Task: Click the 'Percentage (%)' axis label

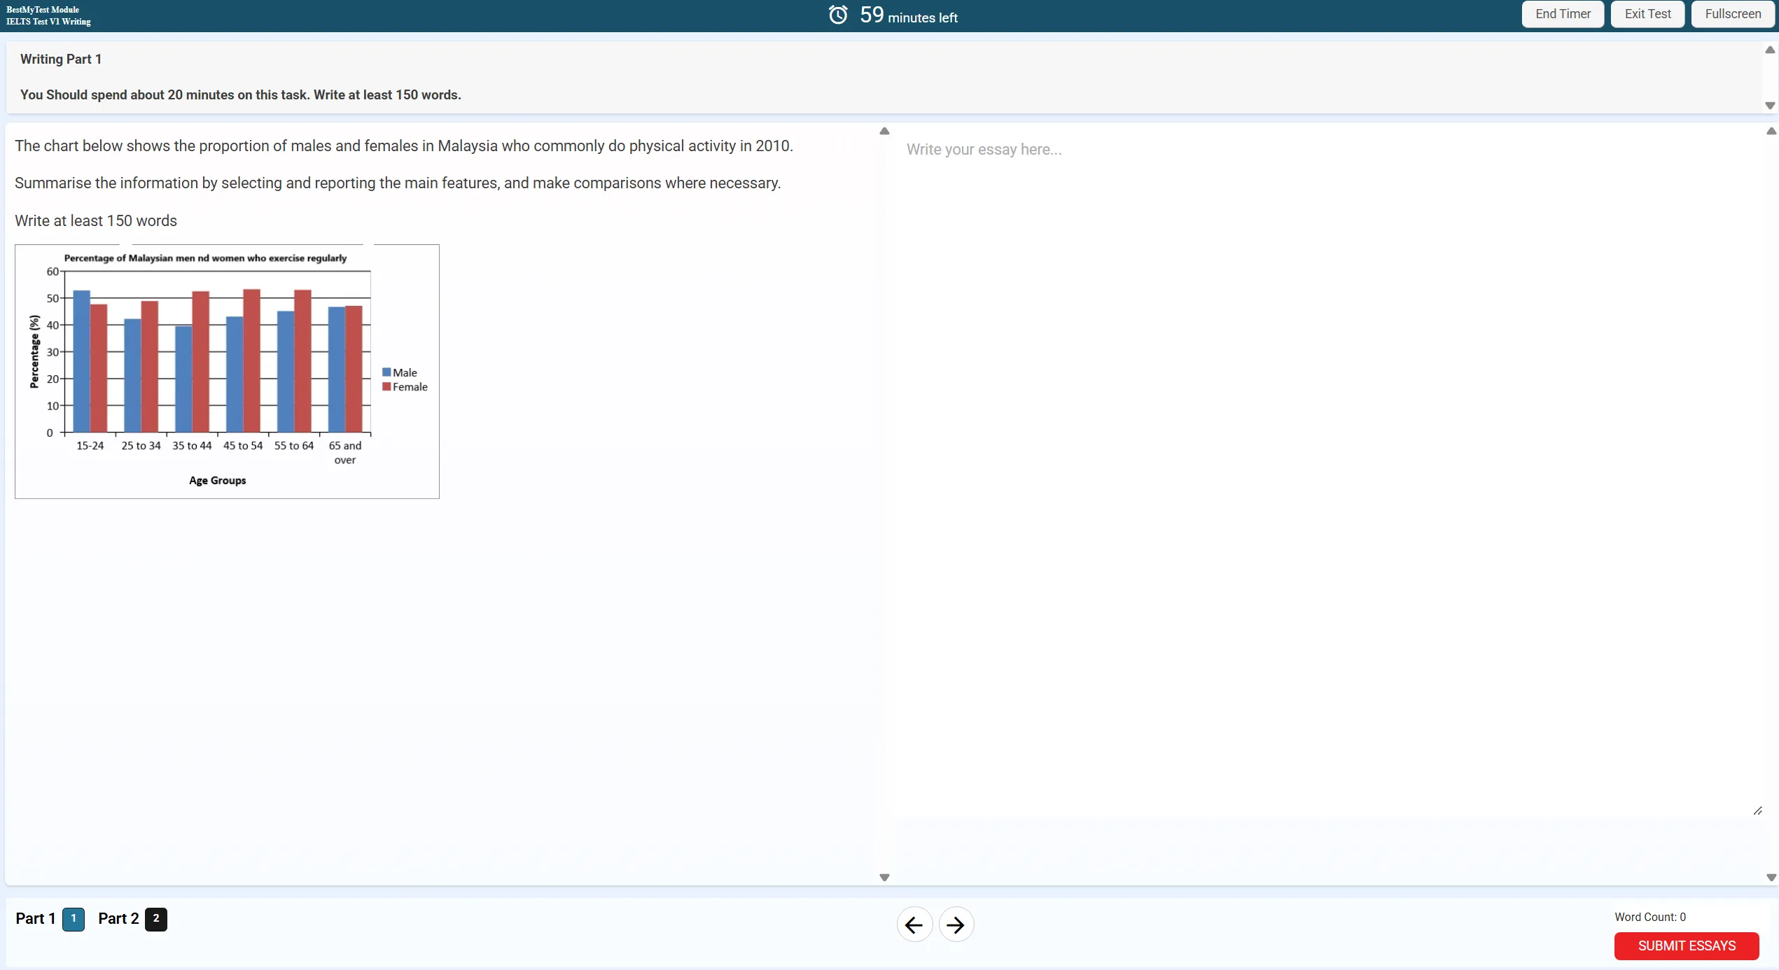Action: click(34, 352)
